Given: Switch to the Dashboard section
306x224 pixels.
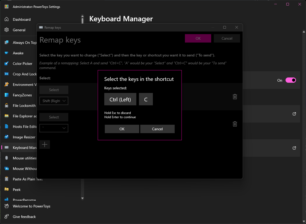Looking at the screenshot, I should click(22, 19).
